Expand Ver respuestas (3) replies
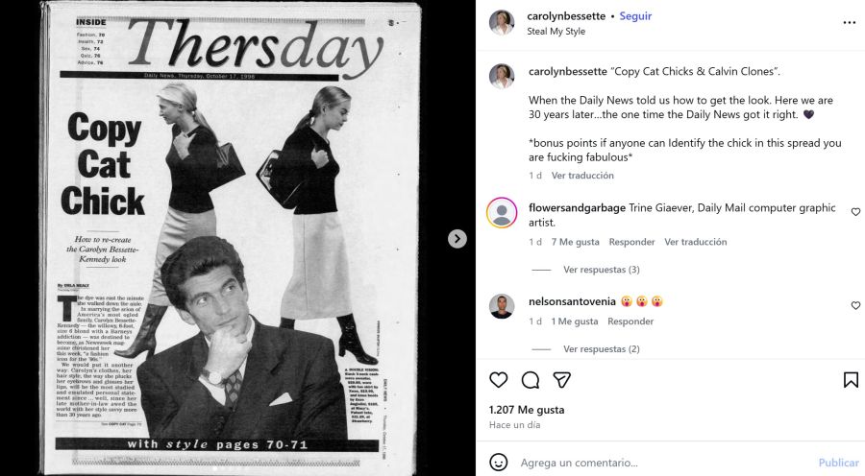Screen dimensions: 865x476 coord(602,270)
